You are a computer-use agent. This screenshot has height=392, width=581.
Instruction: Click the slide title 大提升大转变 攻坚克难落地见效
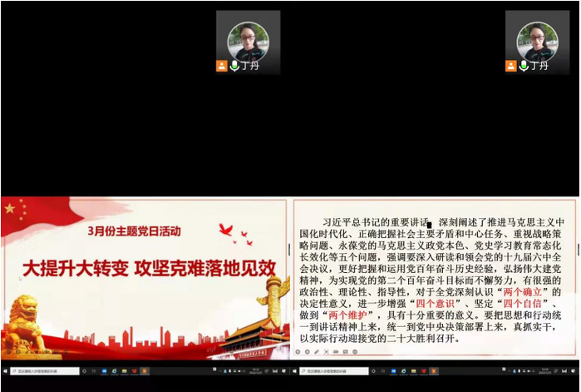[148, 268]
